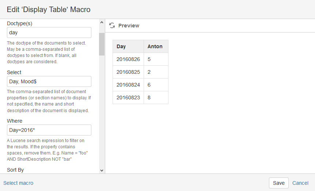Click the Preview refresh icon
The height and width of the screenshot is (191, 315).
point(112,26)
